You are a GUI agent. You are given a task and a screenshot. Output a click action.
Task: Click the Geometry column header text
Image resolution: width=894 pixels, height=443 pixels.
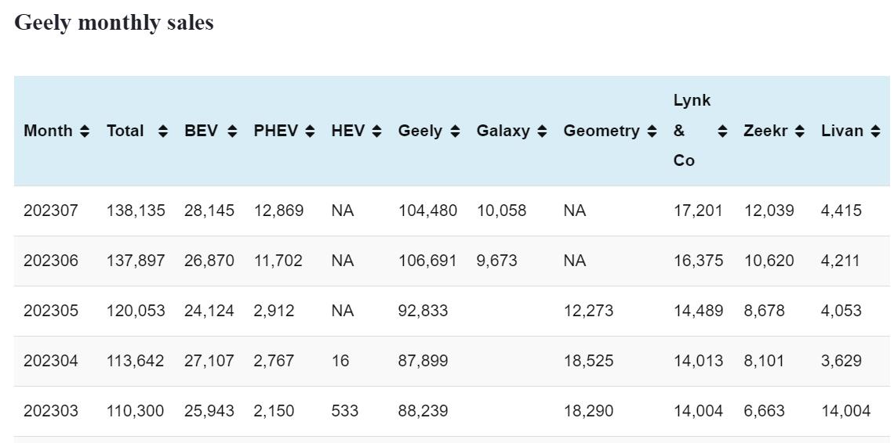601,131
